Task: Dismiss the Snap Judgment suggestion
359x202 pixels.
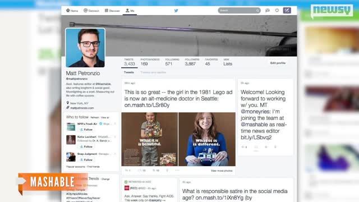Action: pos(115,154)
